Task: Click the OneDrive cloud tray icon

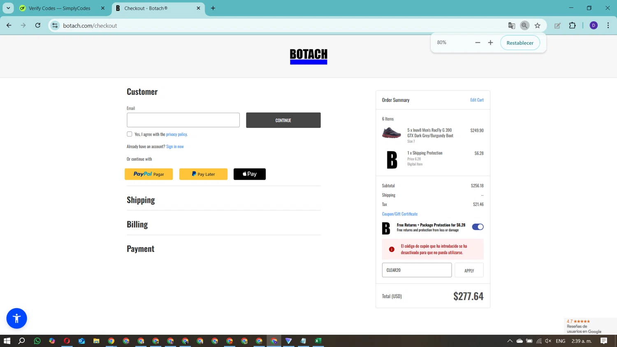Action: [x=520, y=341]
